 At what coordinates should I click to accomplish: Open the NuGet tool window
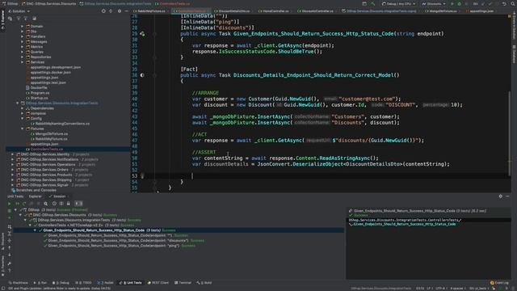[x=106, y=283]
